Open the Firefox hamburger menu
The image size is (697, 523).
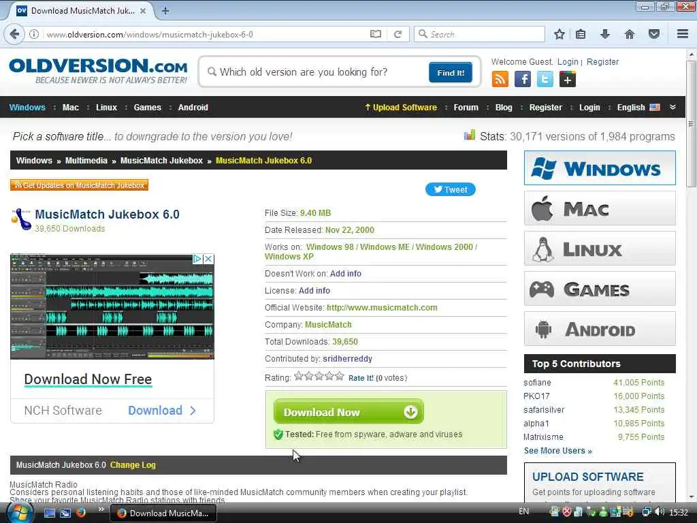(683, 34)
